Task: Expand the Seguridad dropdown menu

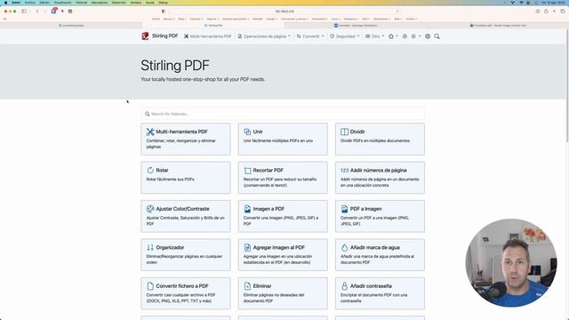Action: (345, 36)
